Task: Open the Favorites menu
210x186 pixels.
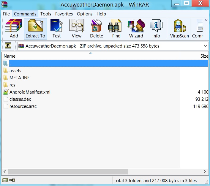Action: tap(64, 14)
